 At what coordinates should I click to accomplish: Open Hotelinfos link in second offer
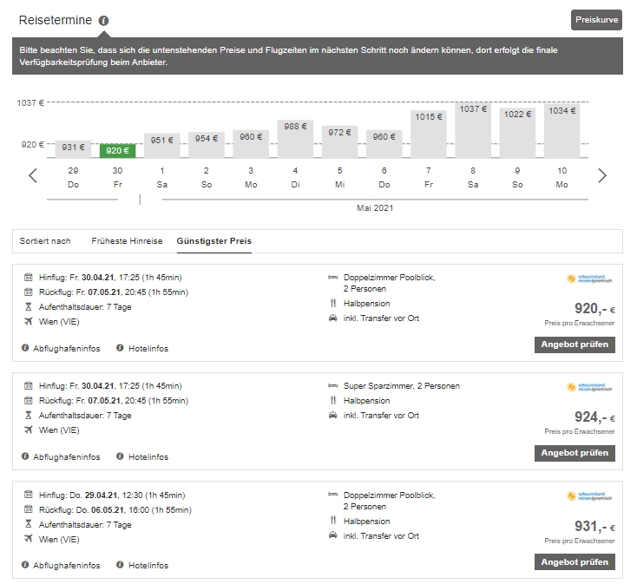click(148, 456)
